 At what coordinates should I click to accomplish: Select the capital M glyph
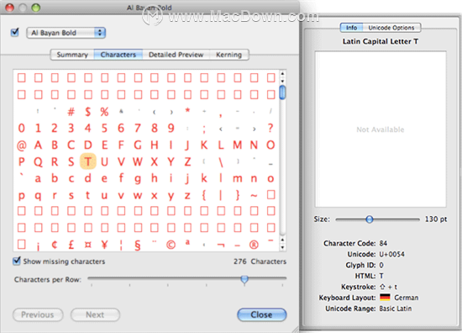click(237, 145)
